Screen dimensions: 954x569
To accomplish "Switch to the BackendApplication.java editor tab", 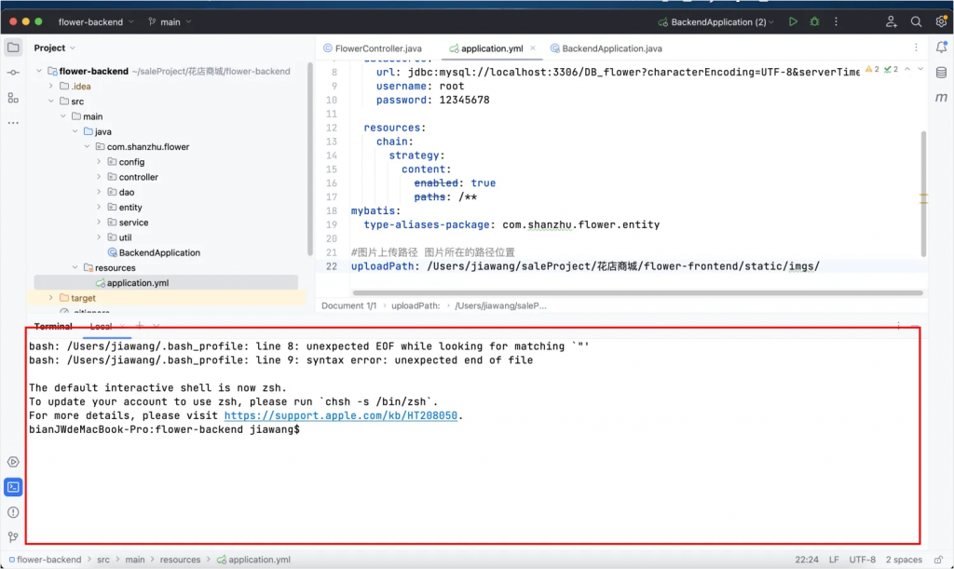I will coord(611,48).
